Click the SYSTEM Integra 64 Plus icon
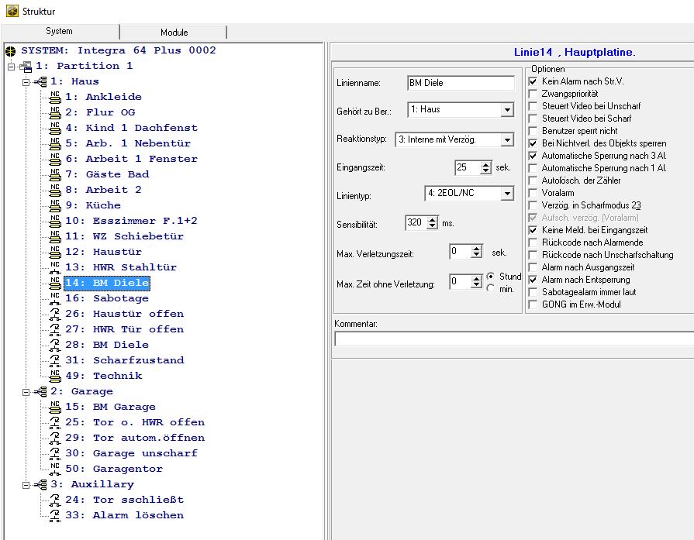 click(10, 50)
